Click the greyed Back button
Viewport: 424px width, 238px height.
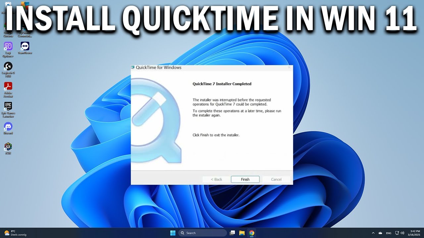point(216,179)
